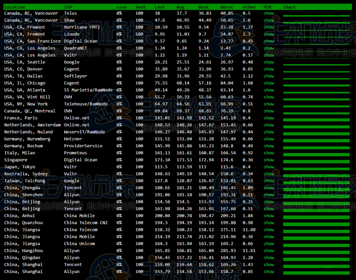Click the chart bar for China, Qingdao
This screenshot has width=356, height=280.
pyautogui.click(x=316, y=259)
